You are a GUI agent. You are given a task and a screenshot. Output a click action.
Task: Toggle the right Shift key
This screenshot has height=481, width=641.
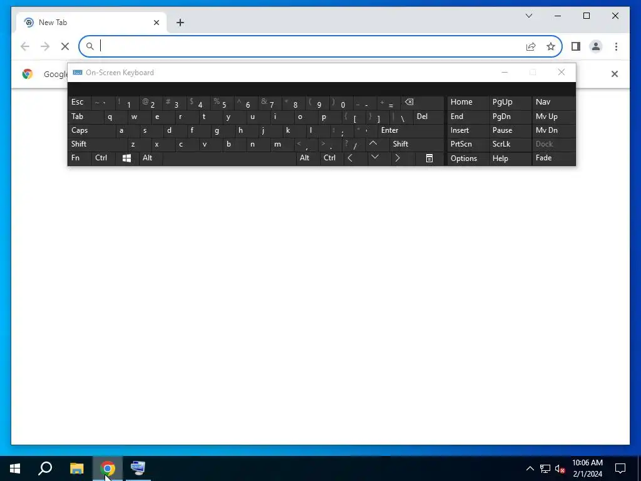point(416,144)
